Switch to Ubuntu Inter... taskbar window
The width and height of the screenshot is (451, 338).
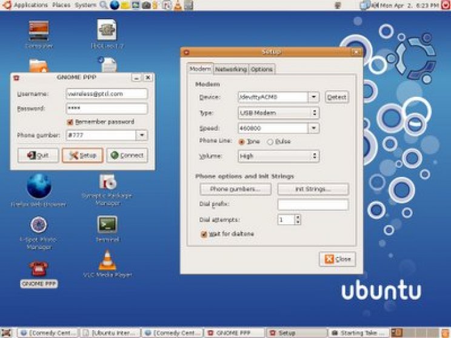point(110,333)
